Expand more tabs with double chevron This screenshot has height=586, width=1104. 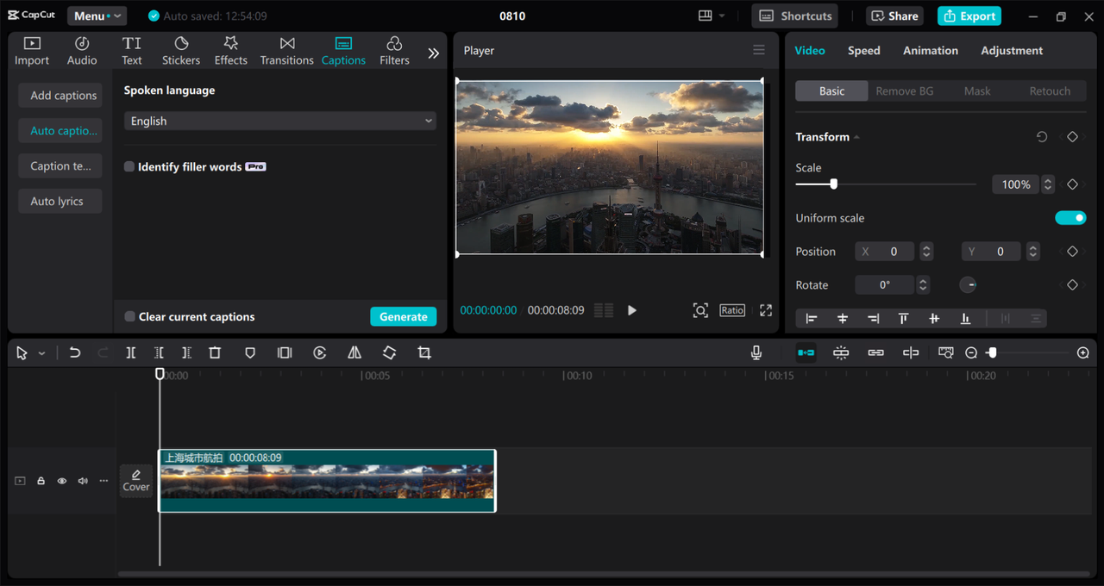pos(433,53)
